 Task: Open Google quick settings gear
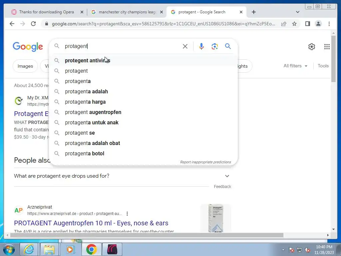pyautogui.click(x=312, y=47)
